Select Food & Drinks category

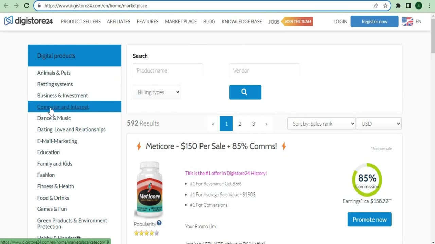point(53,198)
